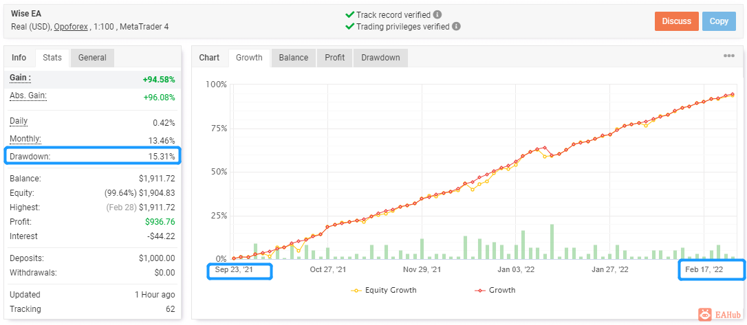Click the EAHub logo icon
This screenshot has width=747, height=325.
(705, 315)
